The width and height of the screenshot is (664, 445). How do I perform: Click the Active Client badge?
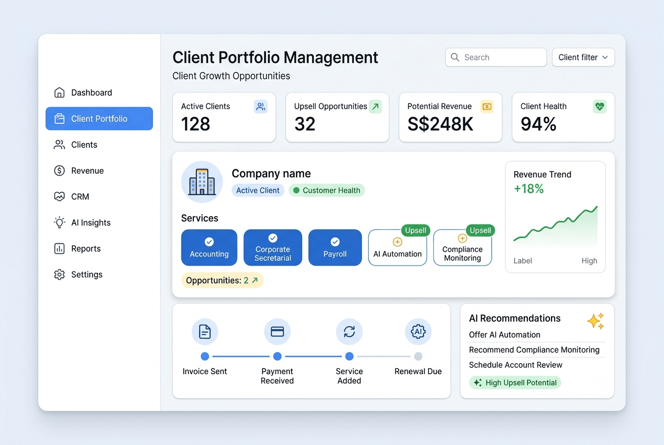point(258,190)
